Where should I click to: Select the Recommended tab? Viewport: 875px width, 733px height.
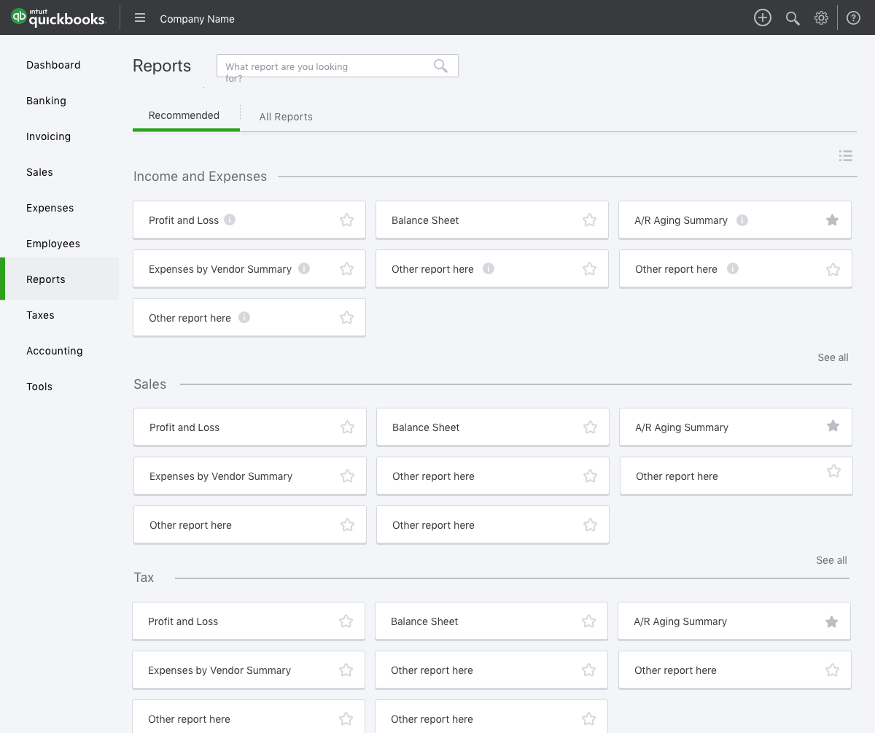pyautogui.click(x=184, y=115)
